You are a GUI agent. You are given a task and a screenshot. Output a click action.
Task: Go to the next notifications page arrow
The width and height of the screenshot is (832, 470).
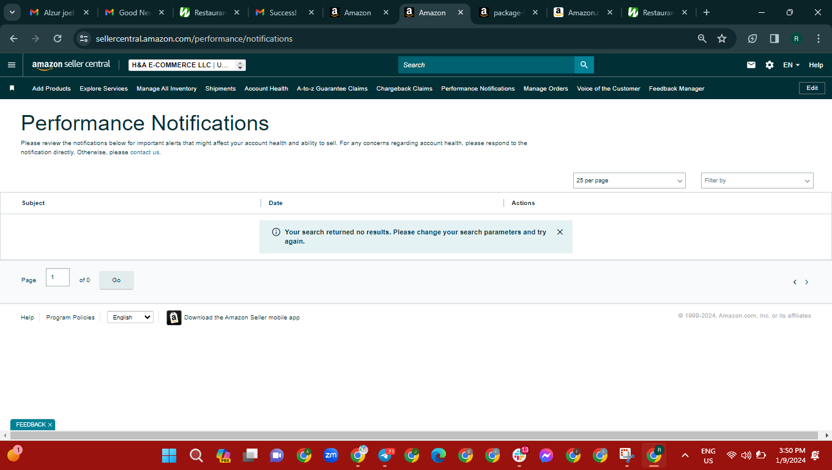(806, 282)
